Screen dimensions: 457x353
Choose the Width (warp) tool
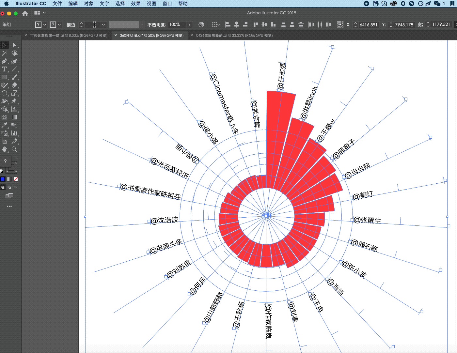tap(5, 101)
